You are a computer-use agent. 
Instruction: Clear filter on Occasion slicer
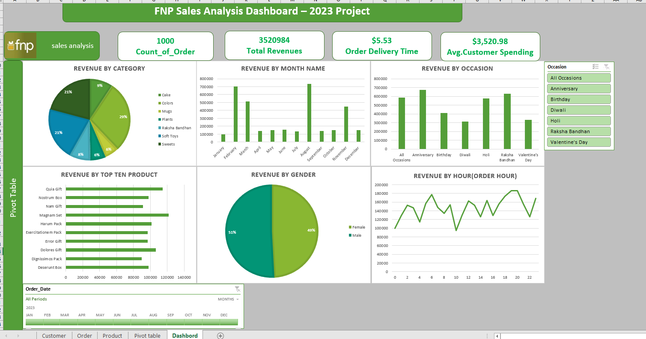607,67
